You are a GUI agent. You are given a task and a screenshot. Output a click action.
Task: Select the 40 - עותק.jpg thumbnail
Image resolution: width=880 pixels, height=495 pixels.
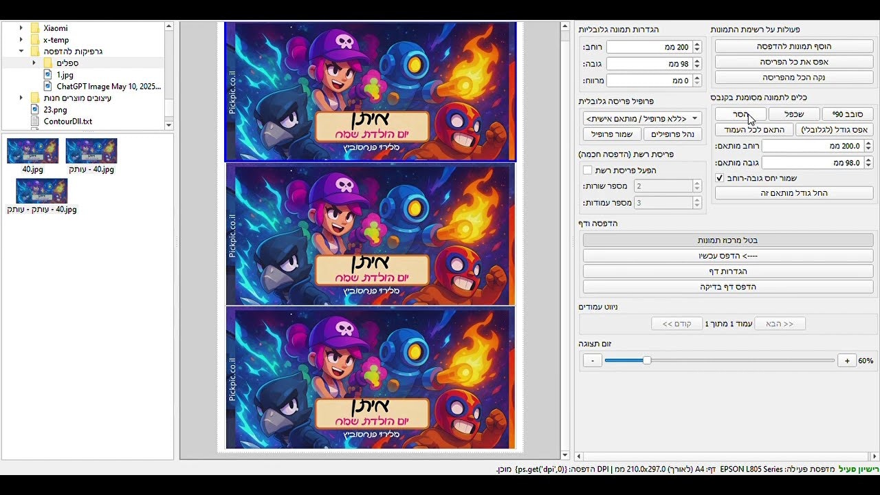[91, 151]
